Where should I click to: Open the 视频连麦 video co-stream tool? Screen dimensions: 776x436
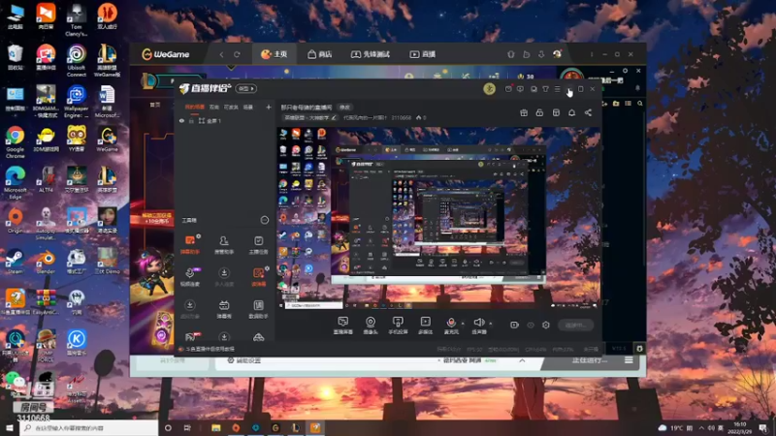(x=190, y=277)
